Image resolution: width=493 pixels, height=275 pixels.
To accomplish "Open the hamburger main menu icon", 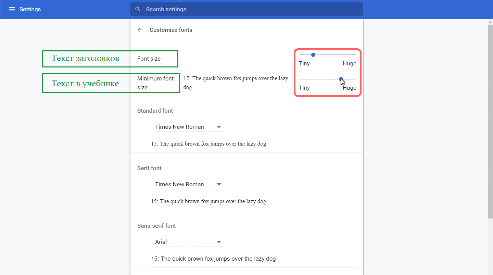I will click(x=12, y=9).
